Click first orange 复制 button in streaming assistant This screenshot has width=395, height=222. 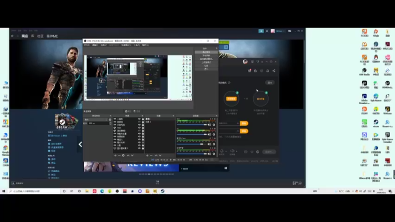(244, 123)
